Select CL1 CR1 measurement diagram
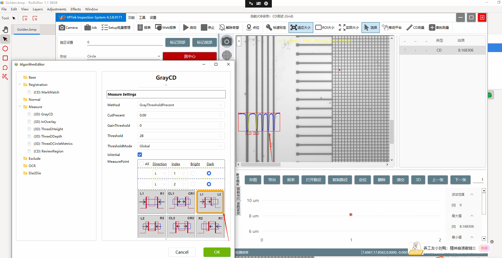502x258 pixels. (181, 202)
